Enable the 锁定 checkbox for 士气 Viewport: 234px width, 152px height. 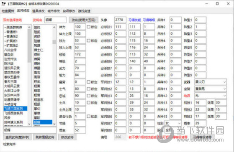88,89
